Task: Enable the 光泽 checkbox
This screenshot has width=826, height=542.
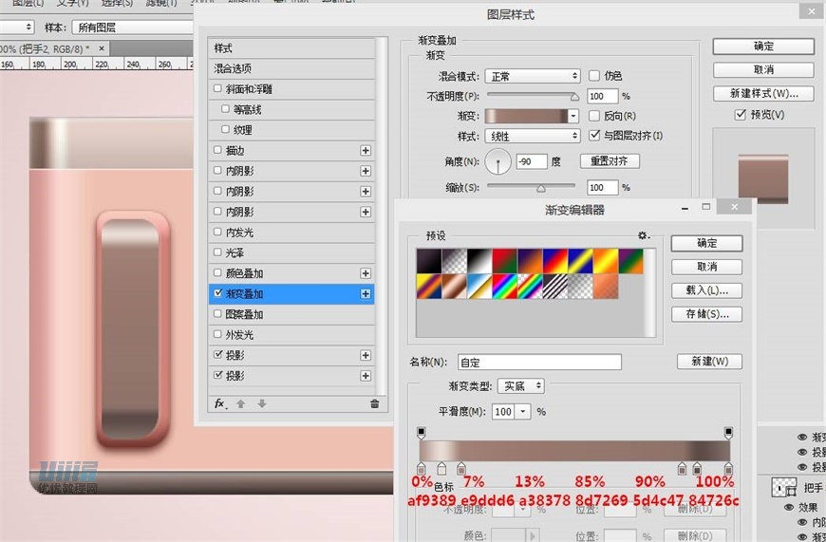Action: (x=217, y=252)
